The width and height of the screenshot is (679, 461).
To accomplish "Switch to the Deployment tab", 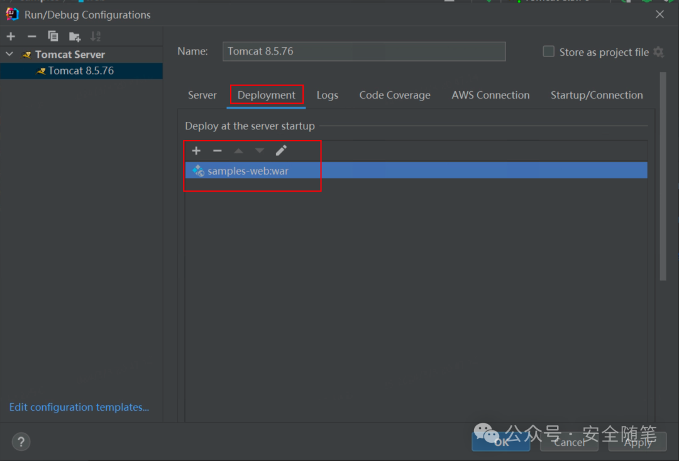I will point(267,95).
